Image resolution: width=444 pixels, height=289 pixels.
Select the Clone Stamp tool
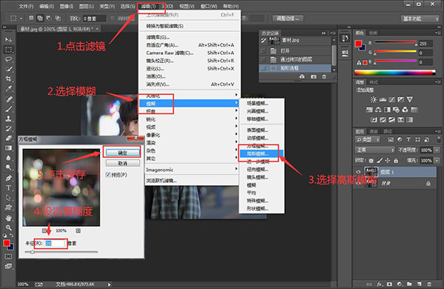(8, 119)
